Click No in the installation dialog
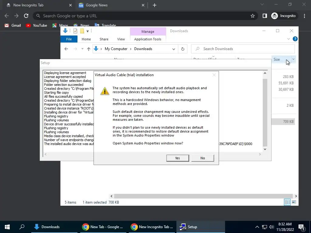311x233 pixels. [203, 158]
